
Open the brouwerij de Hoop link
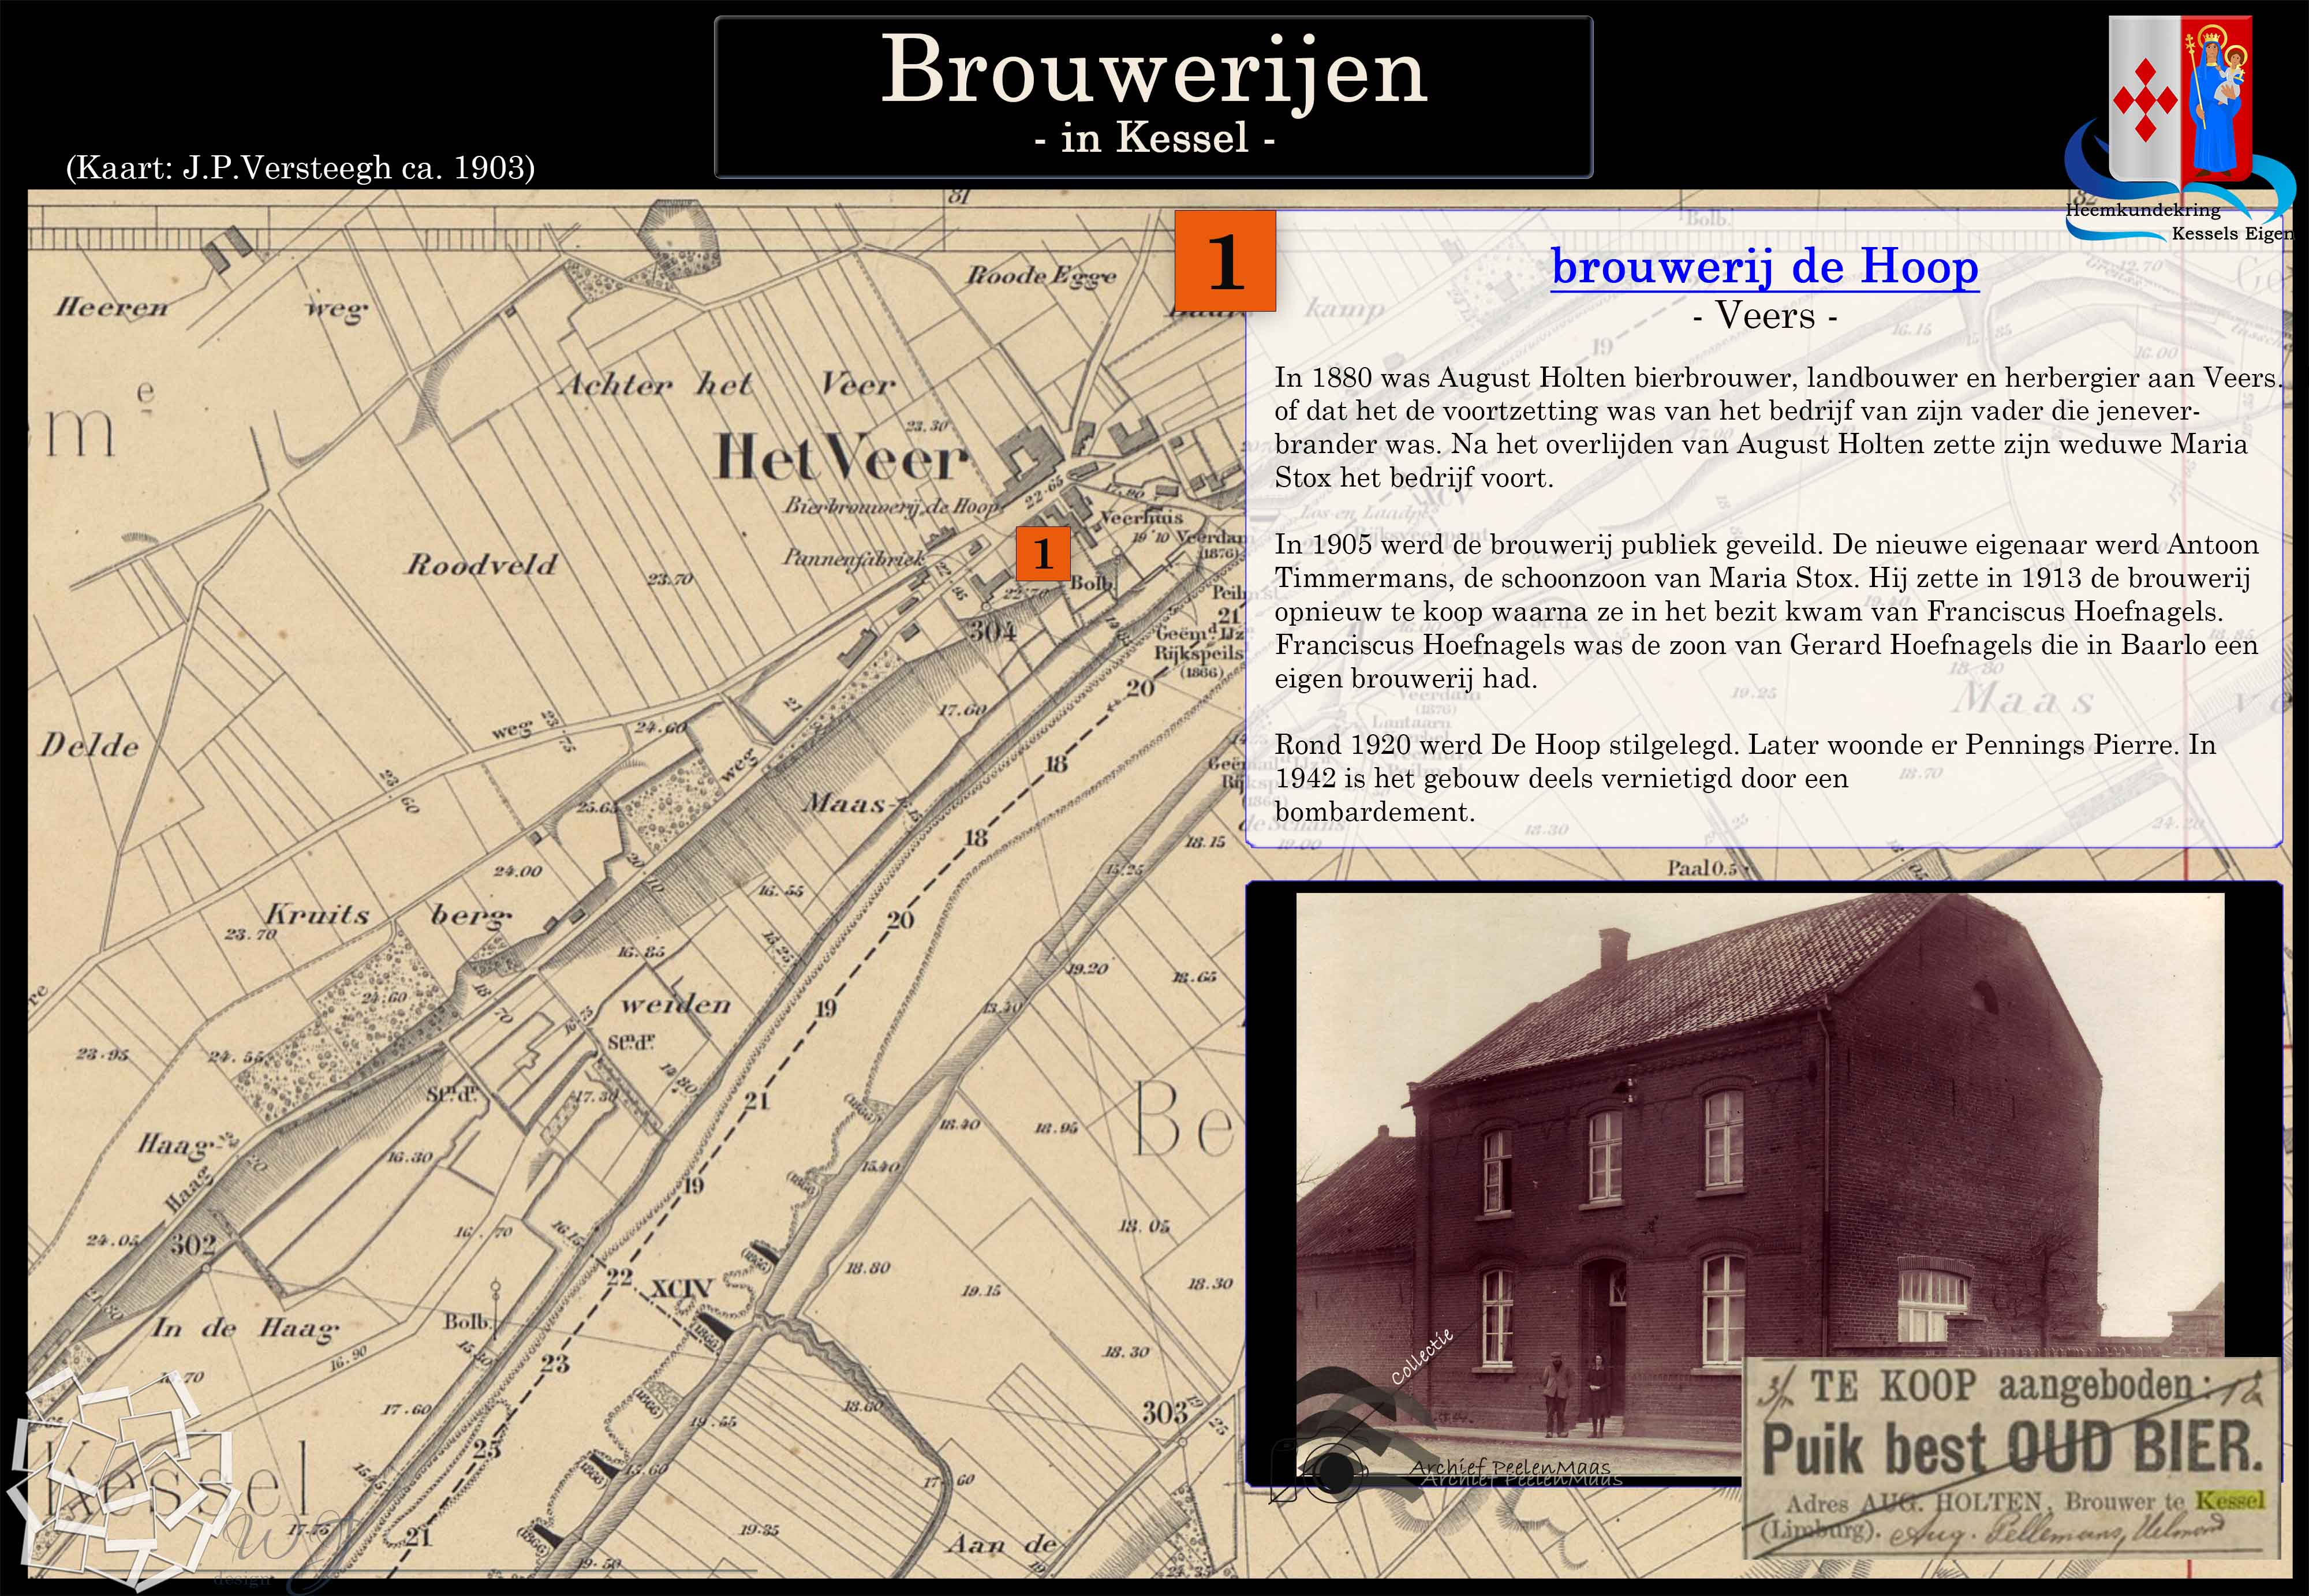pyautogui.click(x=1764, y=267)
